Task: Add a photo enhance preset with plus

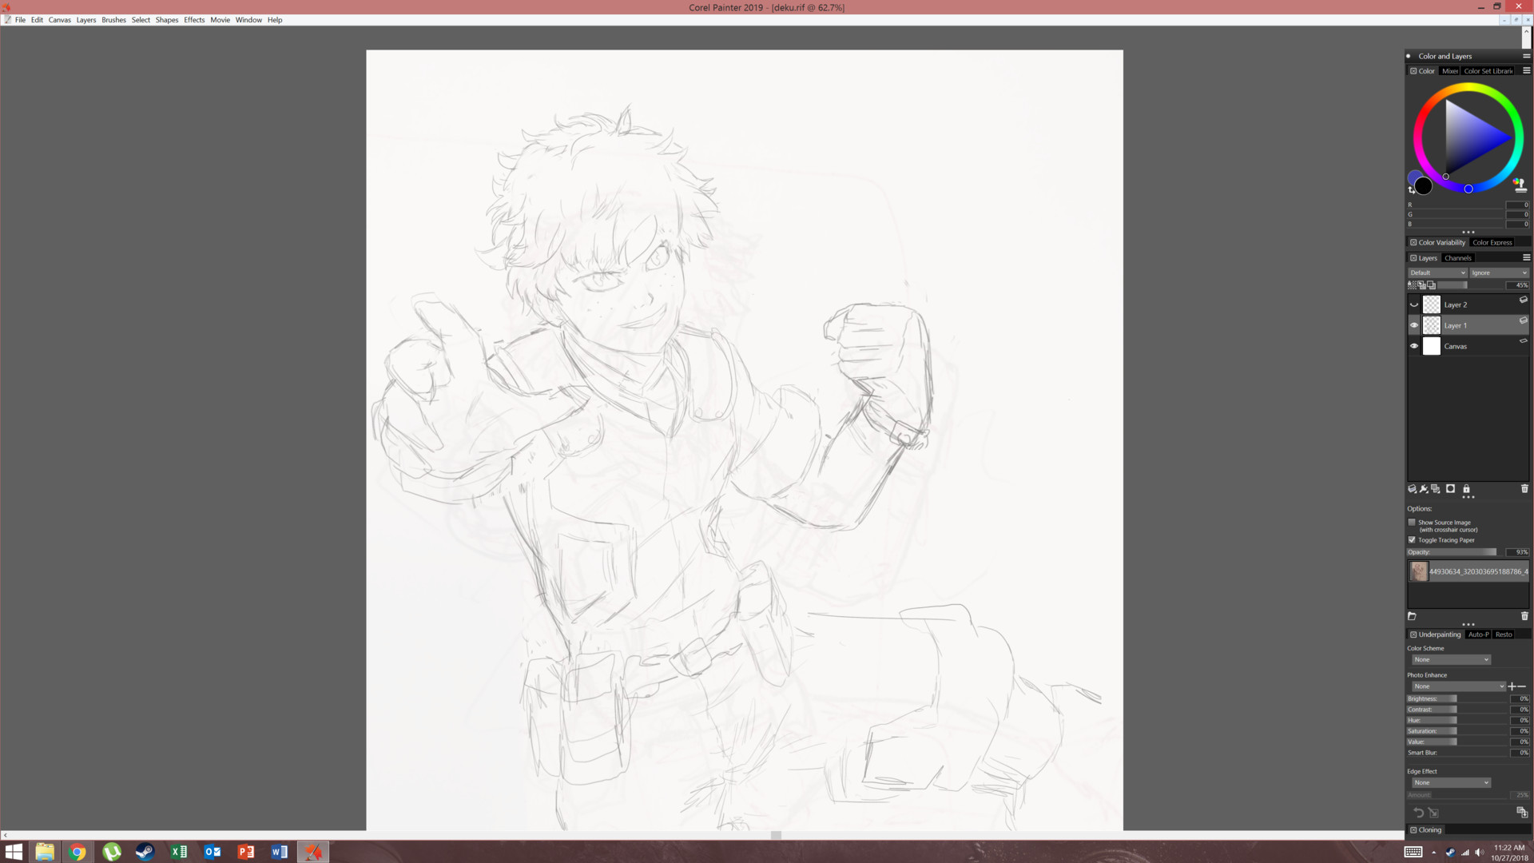Action: tap(1512, 686)
